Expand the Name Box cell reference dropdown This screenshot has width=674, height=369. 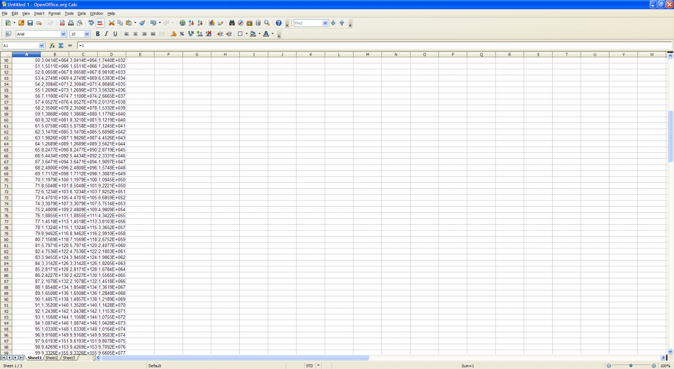42,45
